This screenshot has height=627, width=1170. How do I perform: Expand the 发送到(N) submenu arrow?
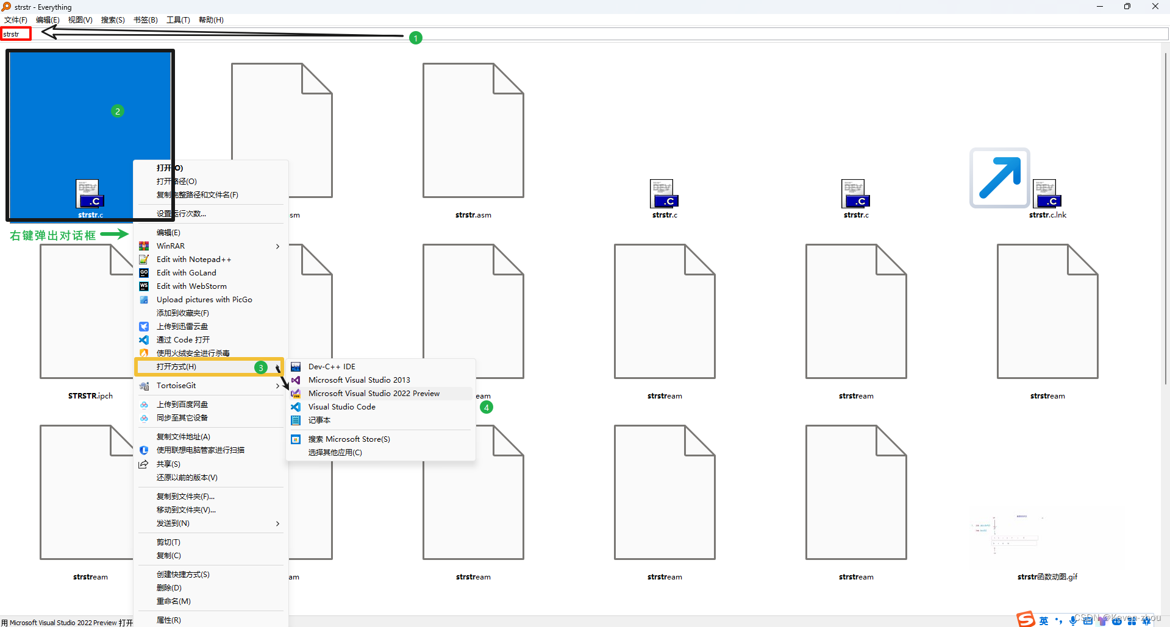pos(277,523)
